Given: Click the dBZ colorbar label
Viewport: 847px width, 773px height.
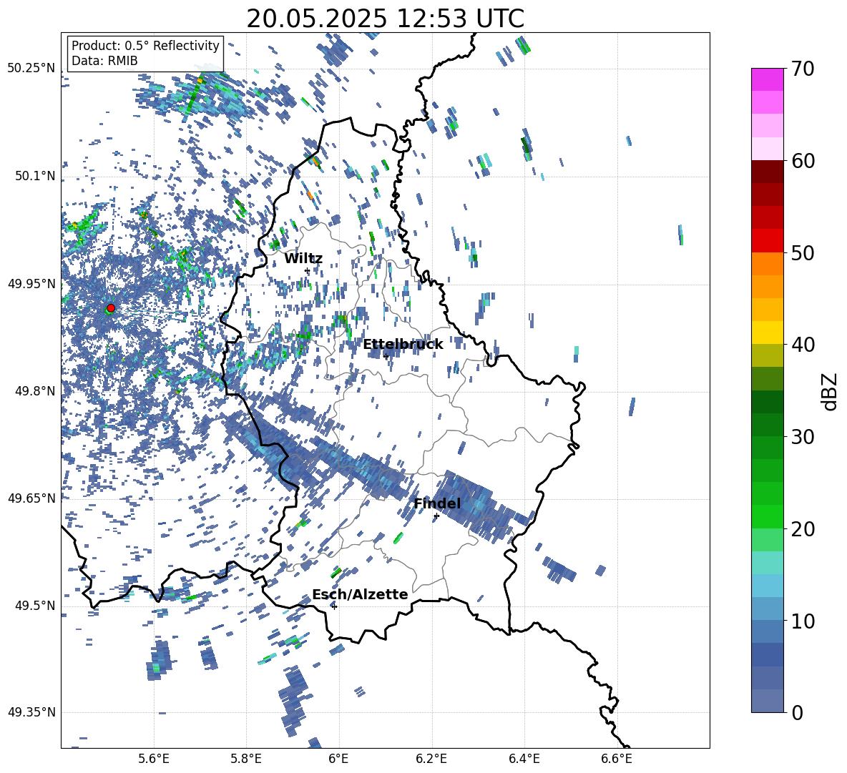Looking at the screenshot, I should [x=831, y=391].
